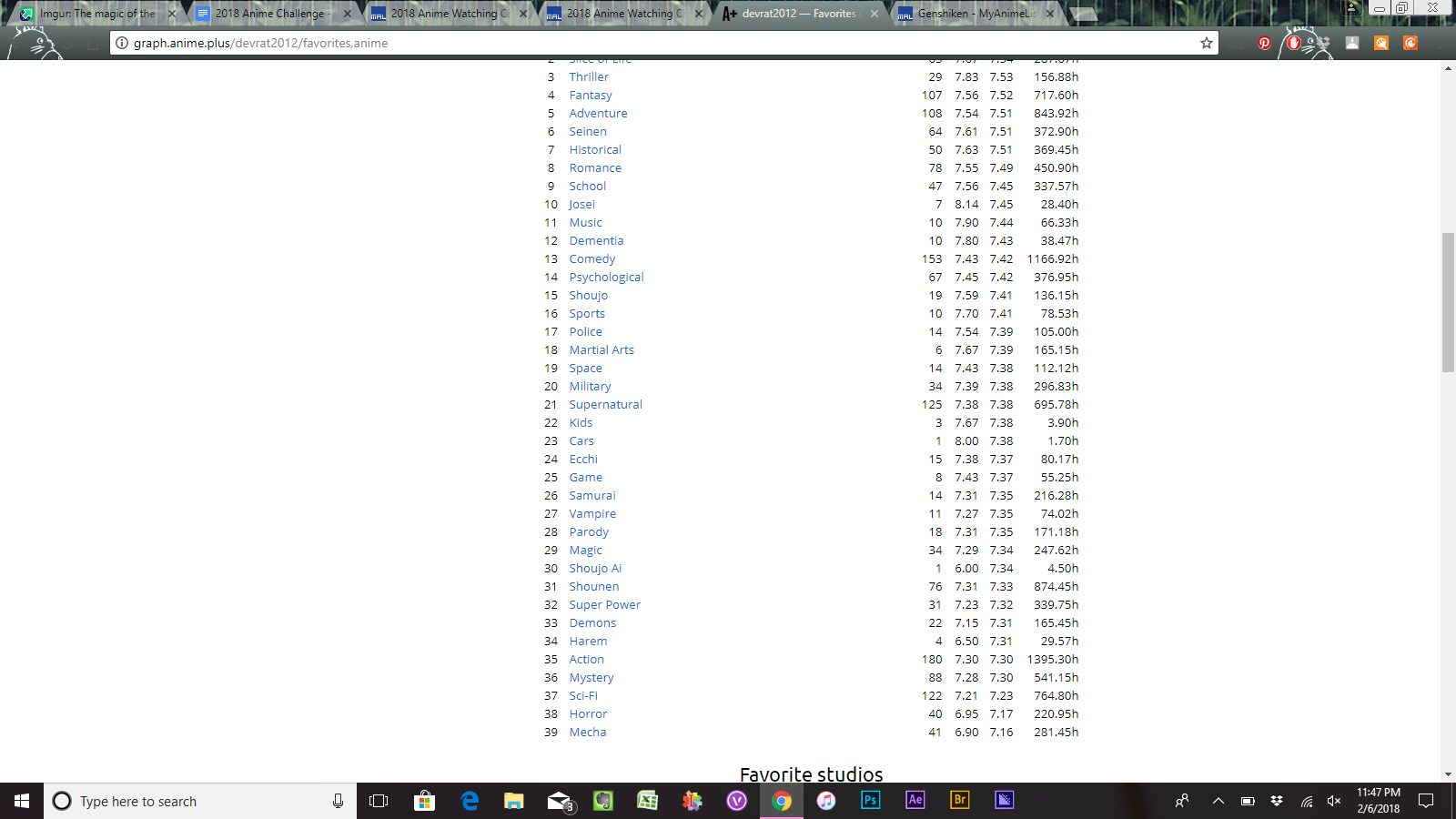The image size is (1456, 819).
Task: Click the Cortana microphone icon
Action: (338, 801)
